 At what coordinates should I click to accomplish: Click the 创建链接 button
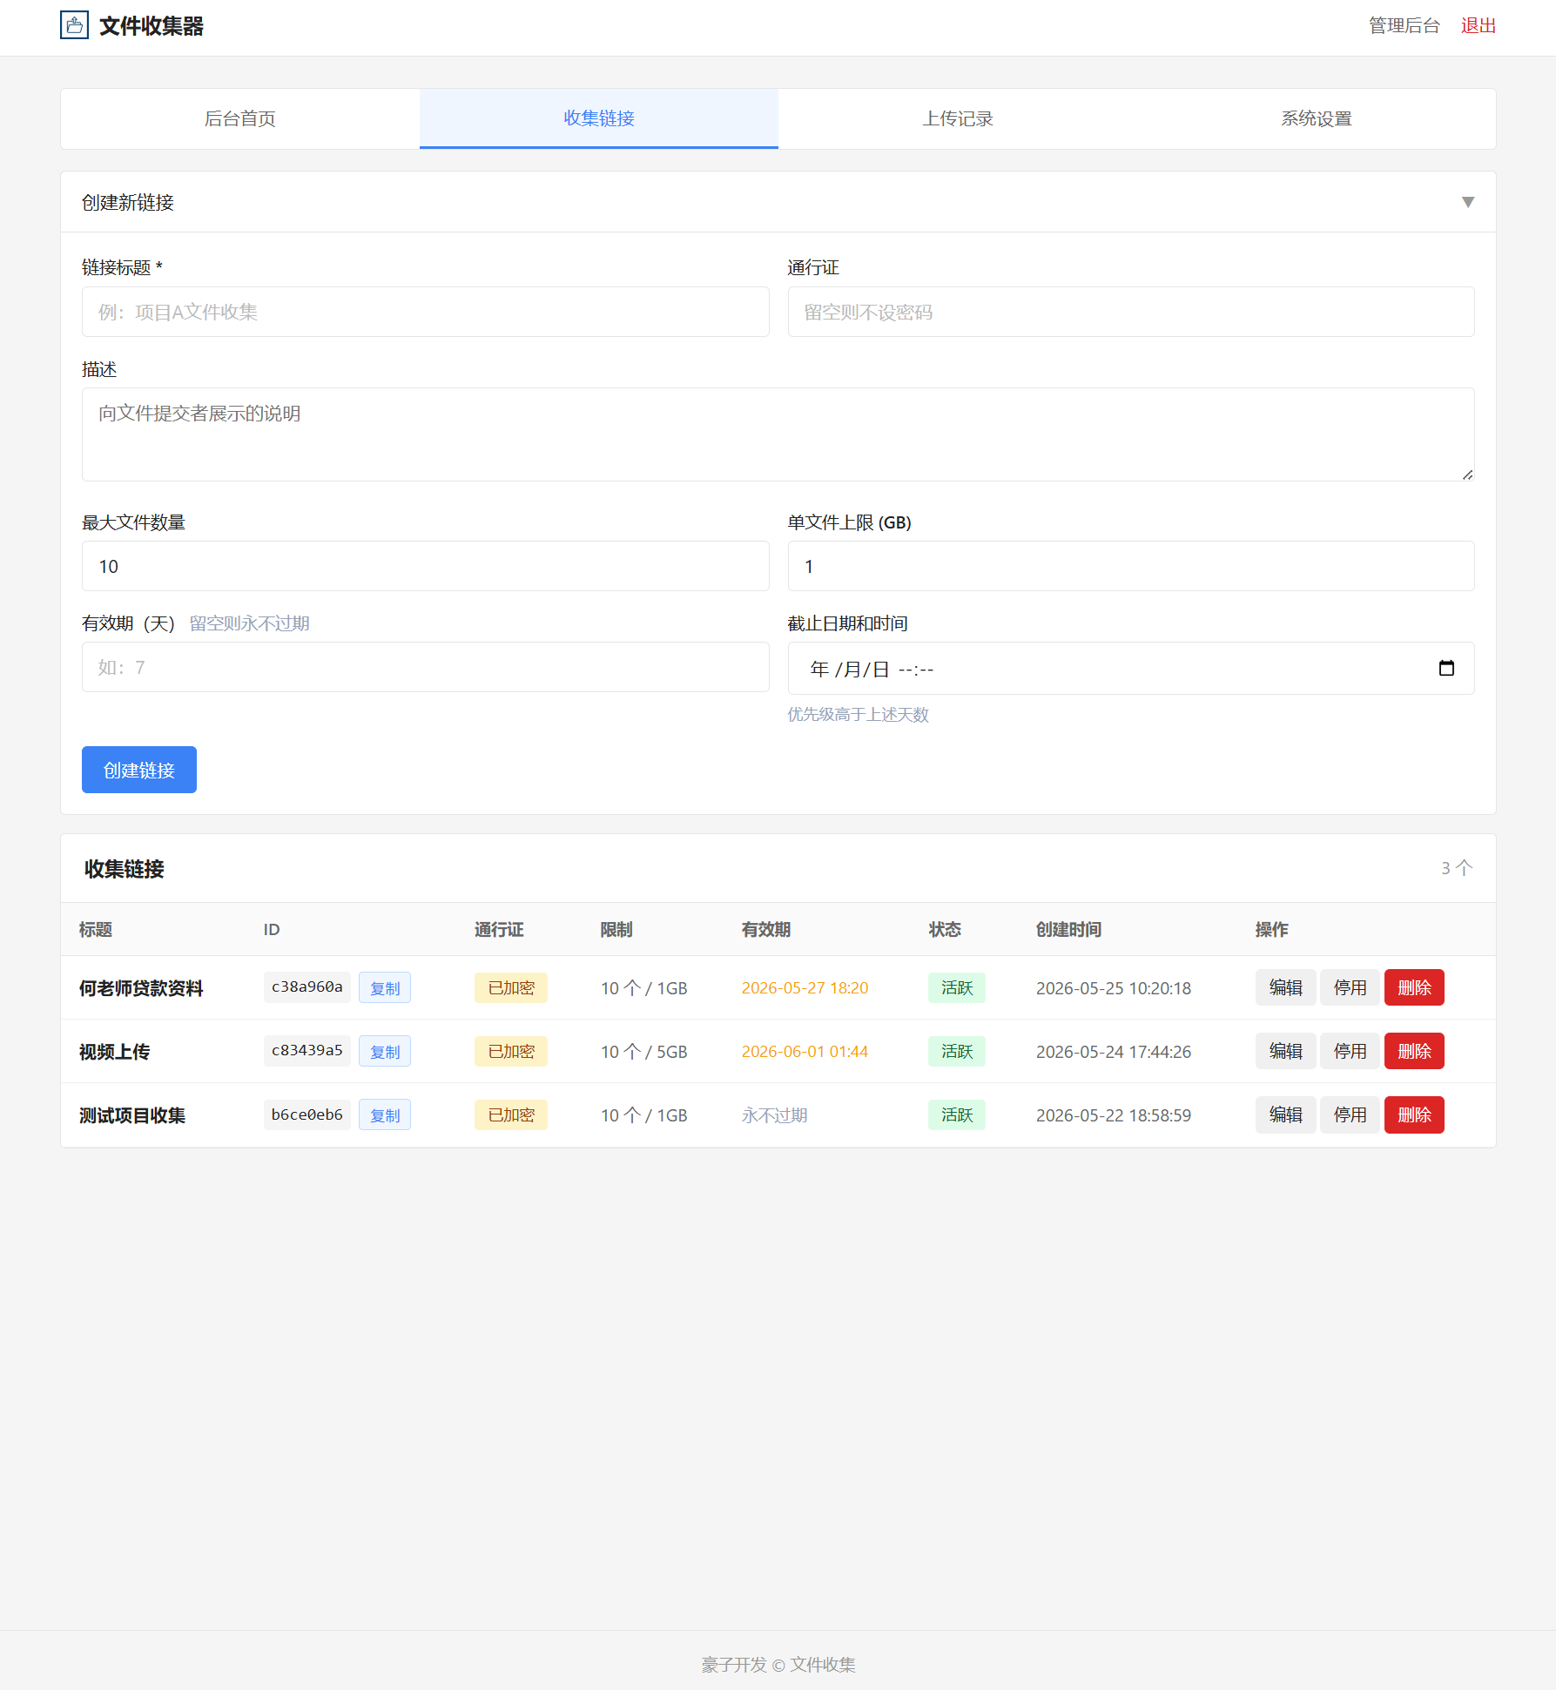coord(139,770)
